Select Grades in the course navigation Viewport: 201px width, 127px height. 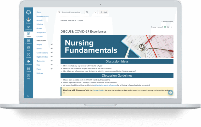[x=39, y=28]
